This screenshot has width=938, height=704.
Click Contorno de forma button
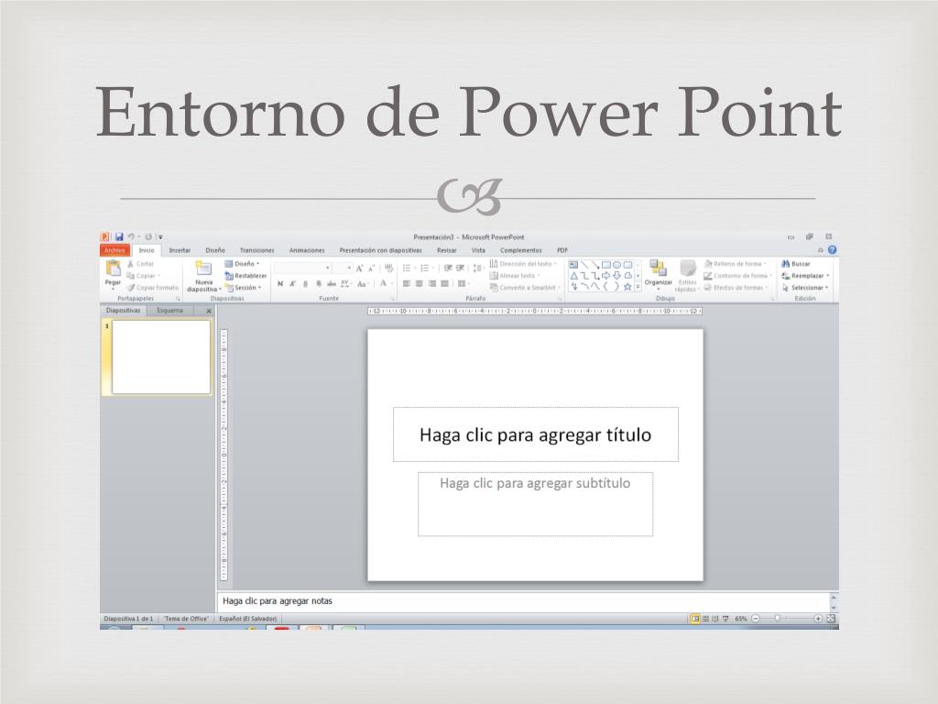point(737,276)
